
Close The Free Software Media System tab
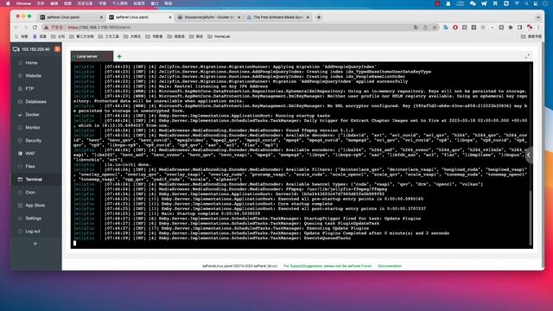[308, 17]
